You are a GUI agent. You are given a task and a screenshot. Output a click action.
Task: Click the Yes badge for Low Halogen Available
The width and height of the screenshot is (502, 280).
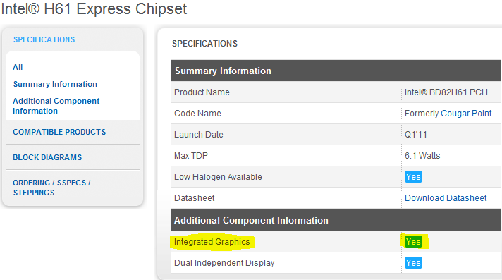pos(413,177)
